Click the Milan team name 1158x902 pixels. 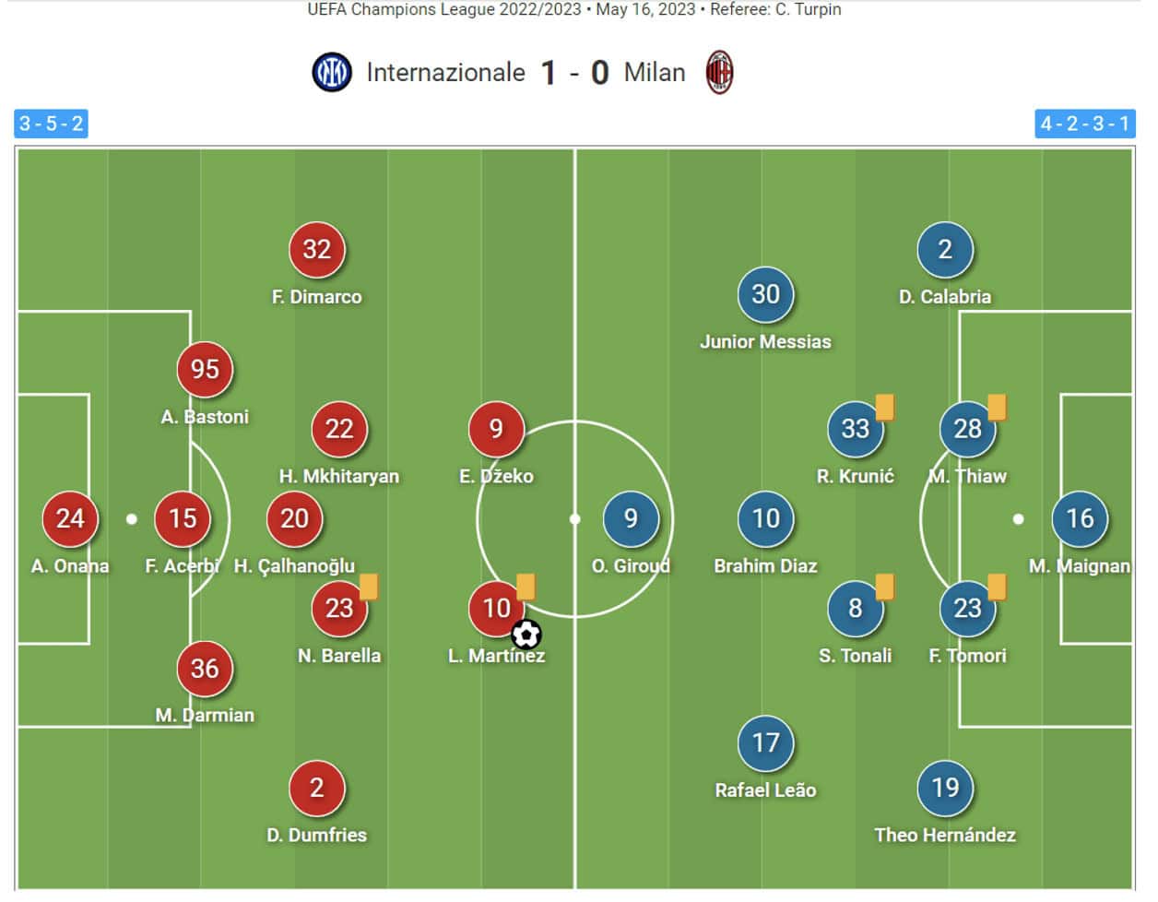click(655, 73)
